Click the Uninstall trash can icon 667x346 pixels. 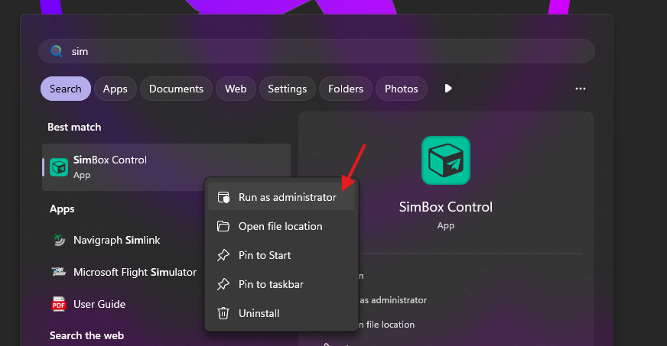pos(223,313)
